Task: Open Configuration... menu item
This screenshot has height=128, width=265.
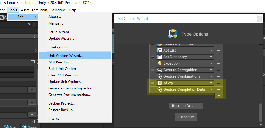Action: point(75,47)
